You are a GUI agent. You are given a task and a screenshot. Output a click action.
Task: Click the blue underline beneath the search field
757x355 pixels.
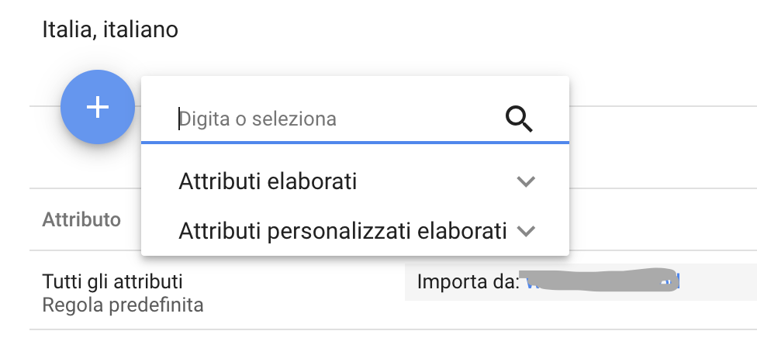354,143
